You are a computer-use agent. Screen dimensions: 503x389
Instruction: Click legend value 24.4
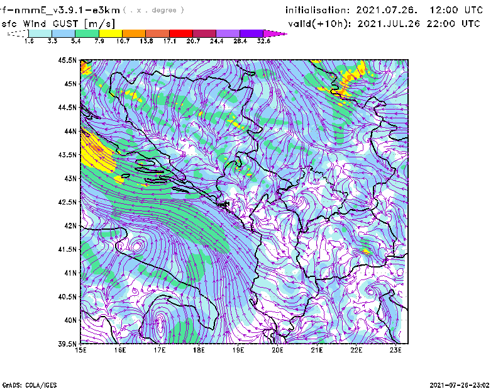[216, 41]
